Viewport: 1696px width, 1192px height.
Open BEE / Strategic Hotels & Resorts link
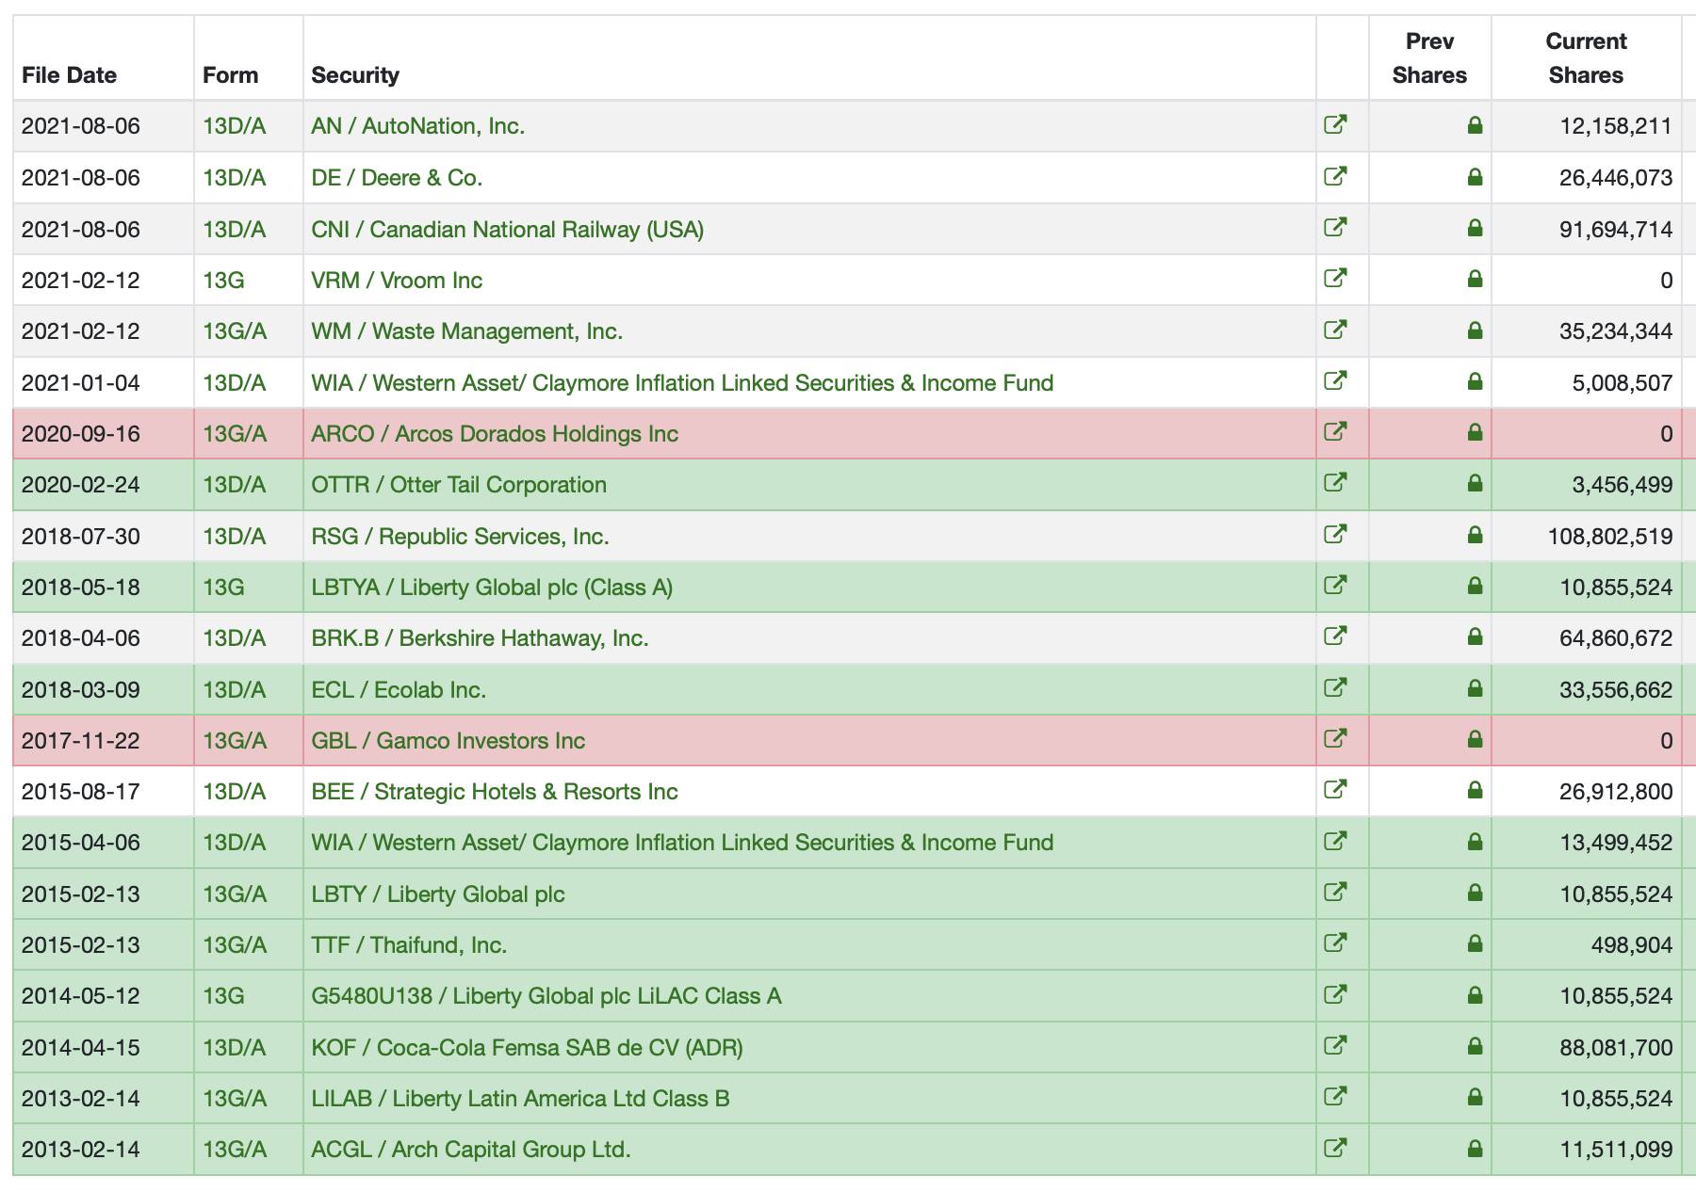[495, 792]
